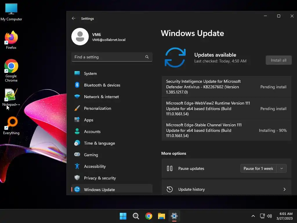The image size is (297, 223).
Task: Open Personalization settings page
Action: 112,108
